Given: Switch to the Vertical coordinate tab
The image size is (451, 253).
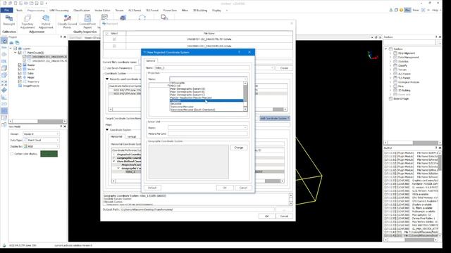Looking at the screenshot, I should tap(132, 137).
